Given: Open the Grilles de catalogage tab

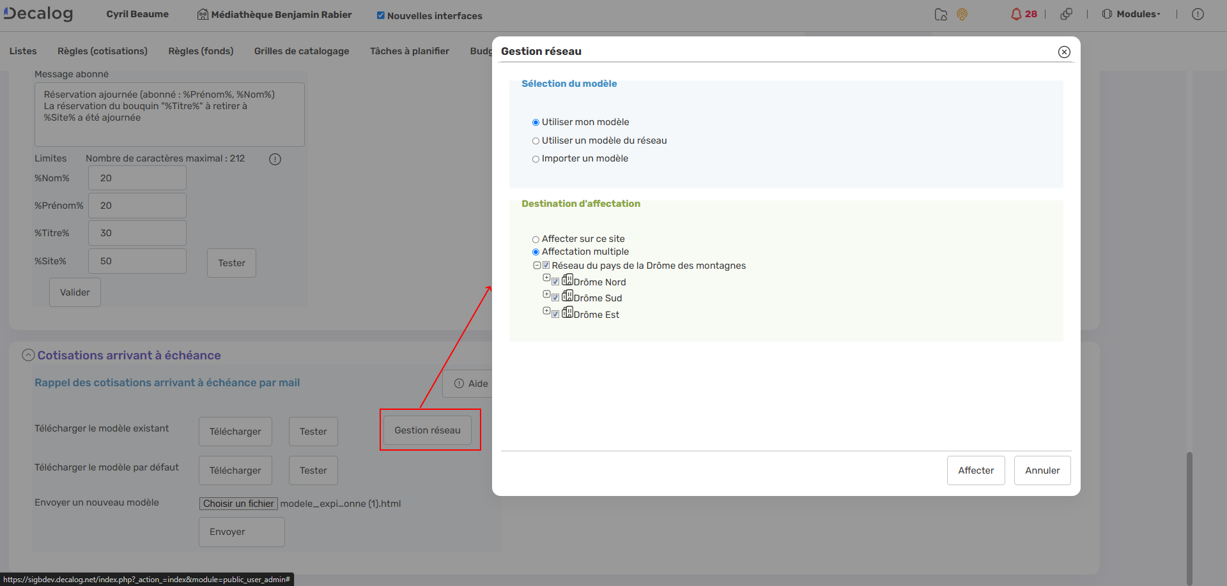Looking at the screenshot, I should 301,50.
